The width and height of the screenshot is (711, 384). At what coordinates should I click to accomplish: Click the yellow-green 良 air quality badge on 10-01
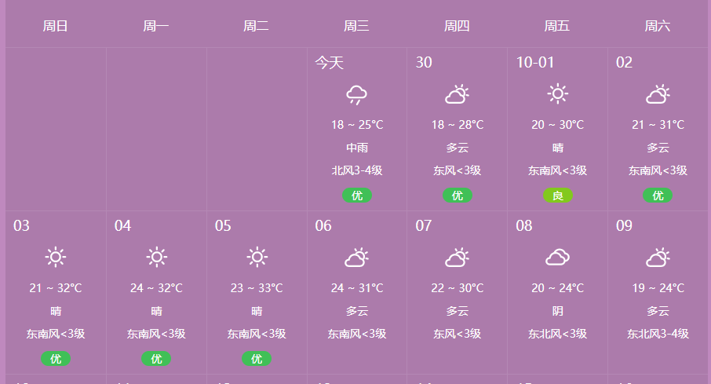[x=558, y=196]
